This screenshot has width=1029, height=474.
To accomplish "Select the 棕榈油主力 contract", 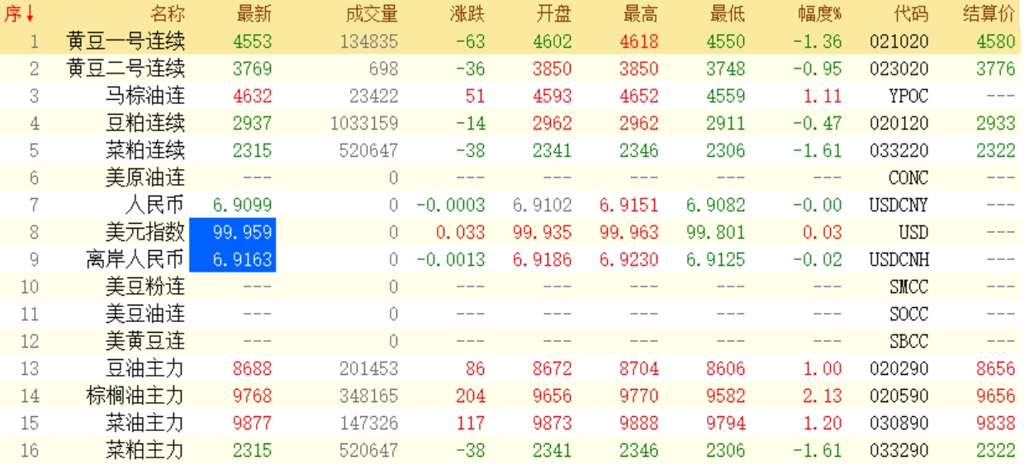I will point(135,396).
